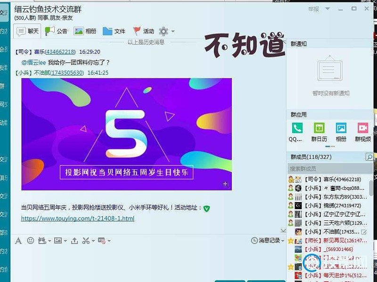The width and height of the screenshot is (377, 282).
Task: Expand the dropdown arrow next to 举报
Action: (328, 9)
